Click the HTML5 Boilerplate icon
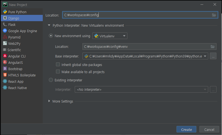The image size is (222, 135). click(5, 75)
